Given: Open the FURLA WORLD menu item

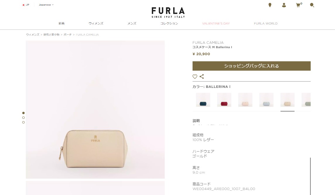Looking at the screenshot, I should (x=266, y=23).
